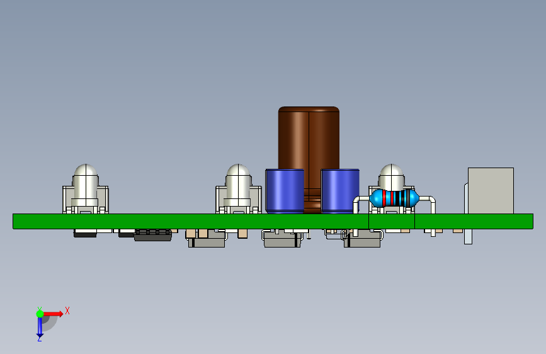Click the red X axis arrow
This screenshot has height=354, width=546.
[53, 314]
